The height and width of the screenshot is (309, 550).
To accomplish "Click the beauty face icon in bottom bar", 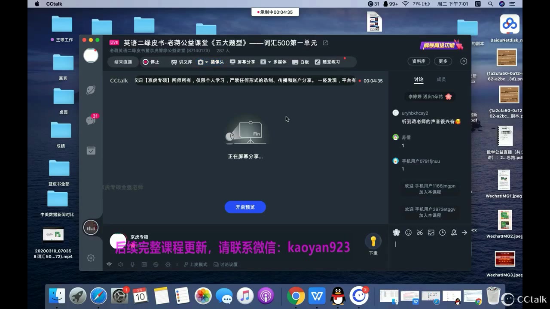I will coord(156,264).
